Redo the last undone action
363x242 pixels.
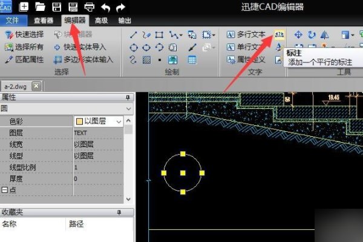[x=120, y=7]
